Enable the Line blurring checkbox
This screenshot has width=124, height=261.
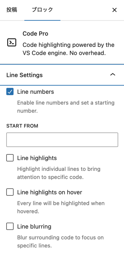click(x=10, y=226)
